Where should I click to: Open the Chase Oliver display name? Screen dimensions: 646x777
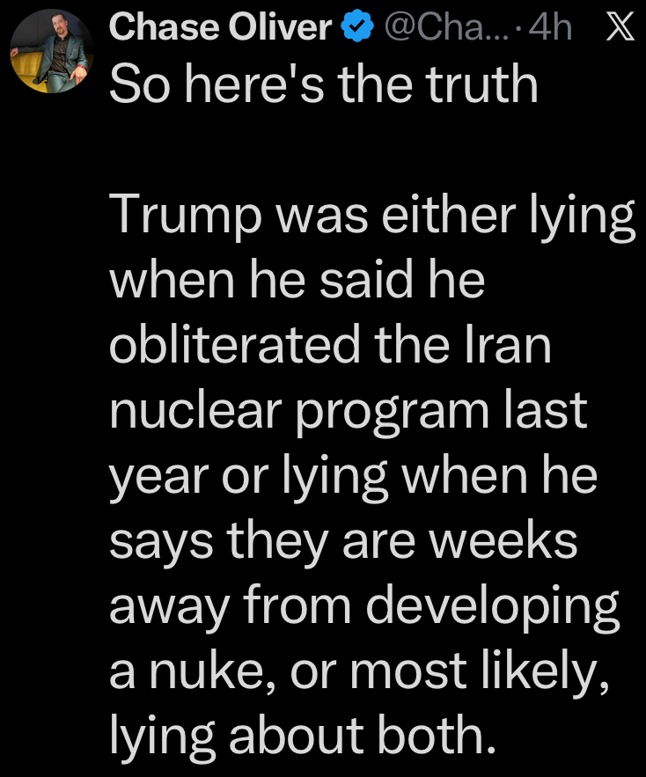(220, 29)
